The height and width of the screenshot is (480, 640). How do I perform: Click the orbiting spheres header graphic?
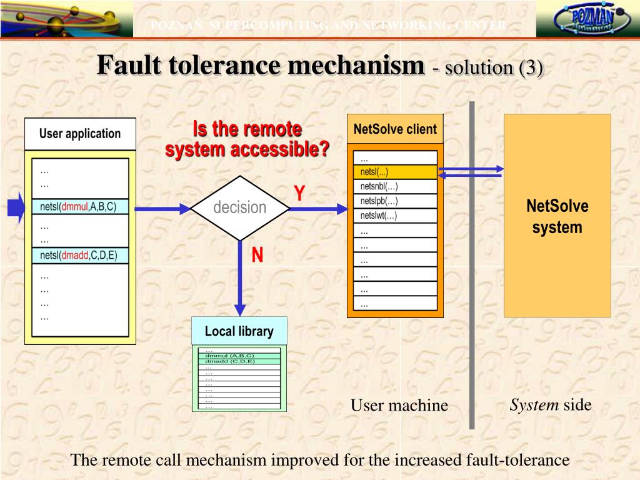coord(66,18)
